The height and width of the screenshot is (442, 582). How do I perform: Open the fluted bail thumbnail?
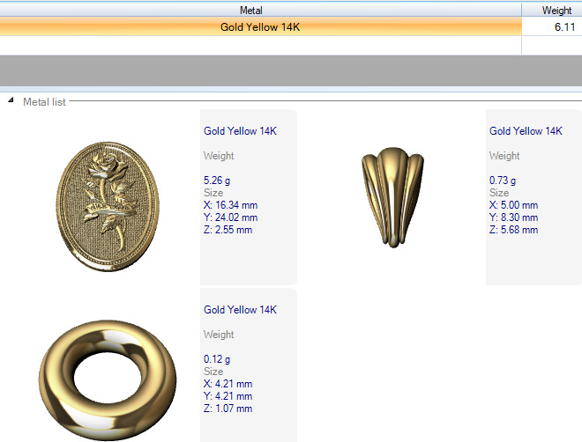[x=392, y=197]
